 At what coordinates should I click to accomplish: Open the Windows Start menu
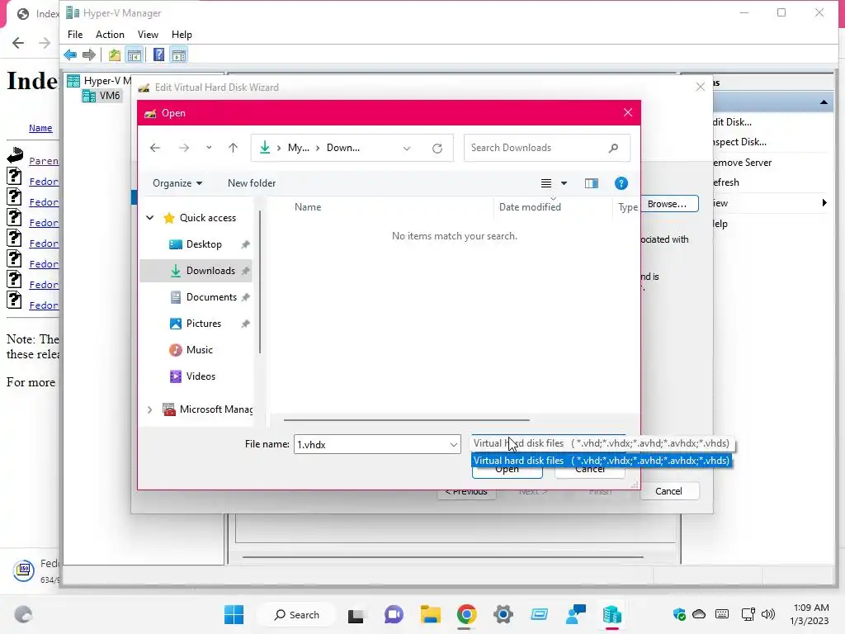(x=234, y=614)
